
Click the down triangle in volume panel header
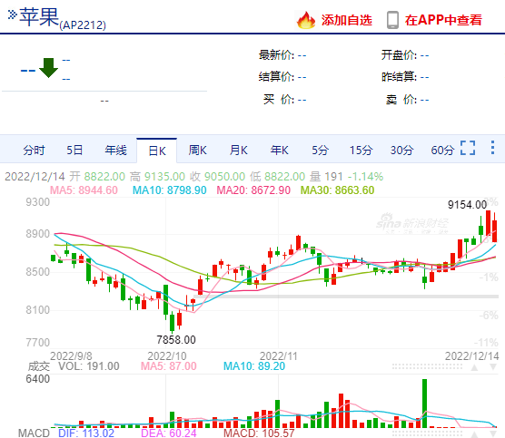coord(493,367)
